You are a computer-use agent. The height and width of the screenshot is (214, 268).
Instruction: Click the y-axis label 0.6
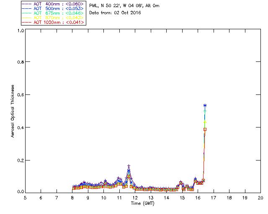click(x=21, y=95)
